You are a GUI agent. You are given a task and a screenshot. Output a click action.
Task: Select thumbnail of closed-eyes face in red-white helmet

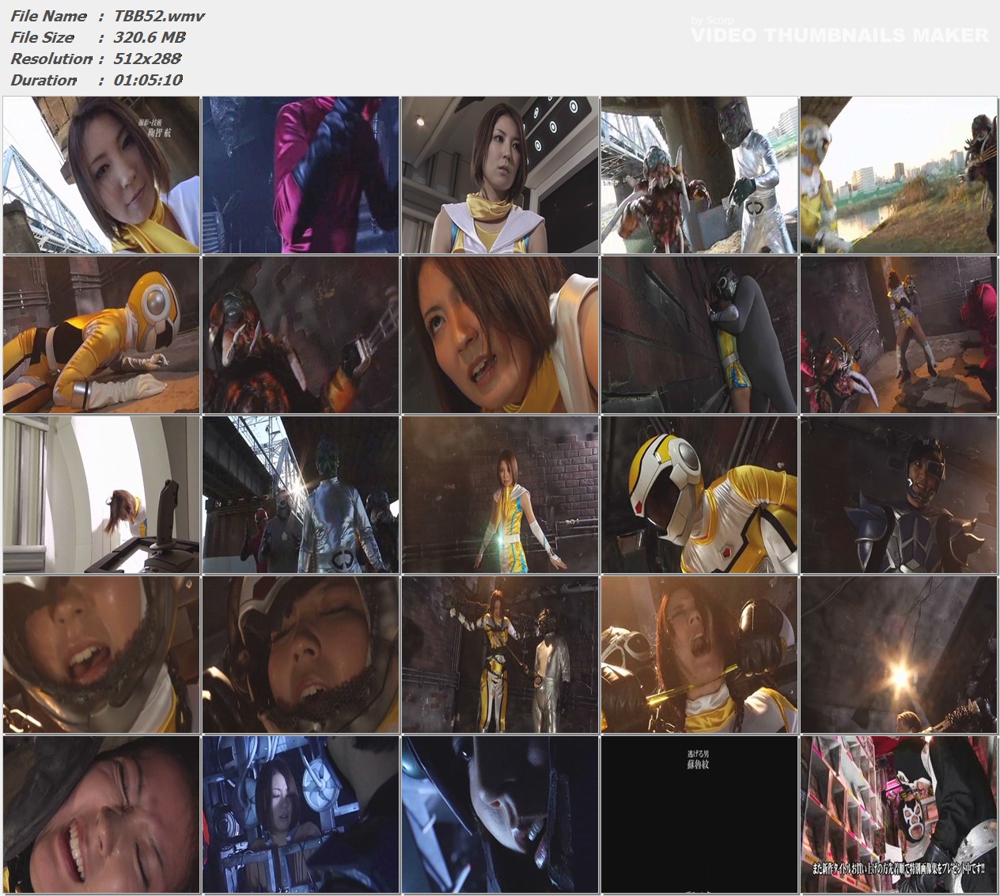pos(301,655)
